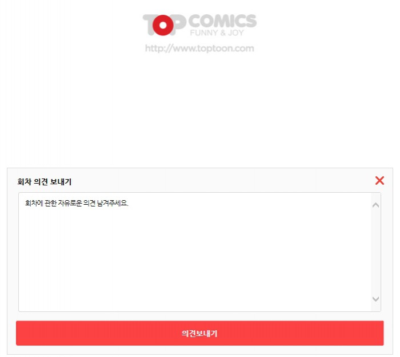Image resolution: width=400 pixels, height=357 pixels.
Task: Click the 회차 의견 보내기 heading
Action: click(45, 182)
